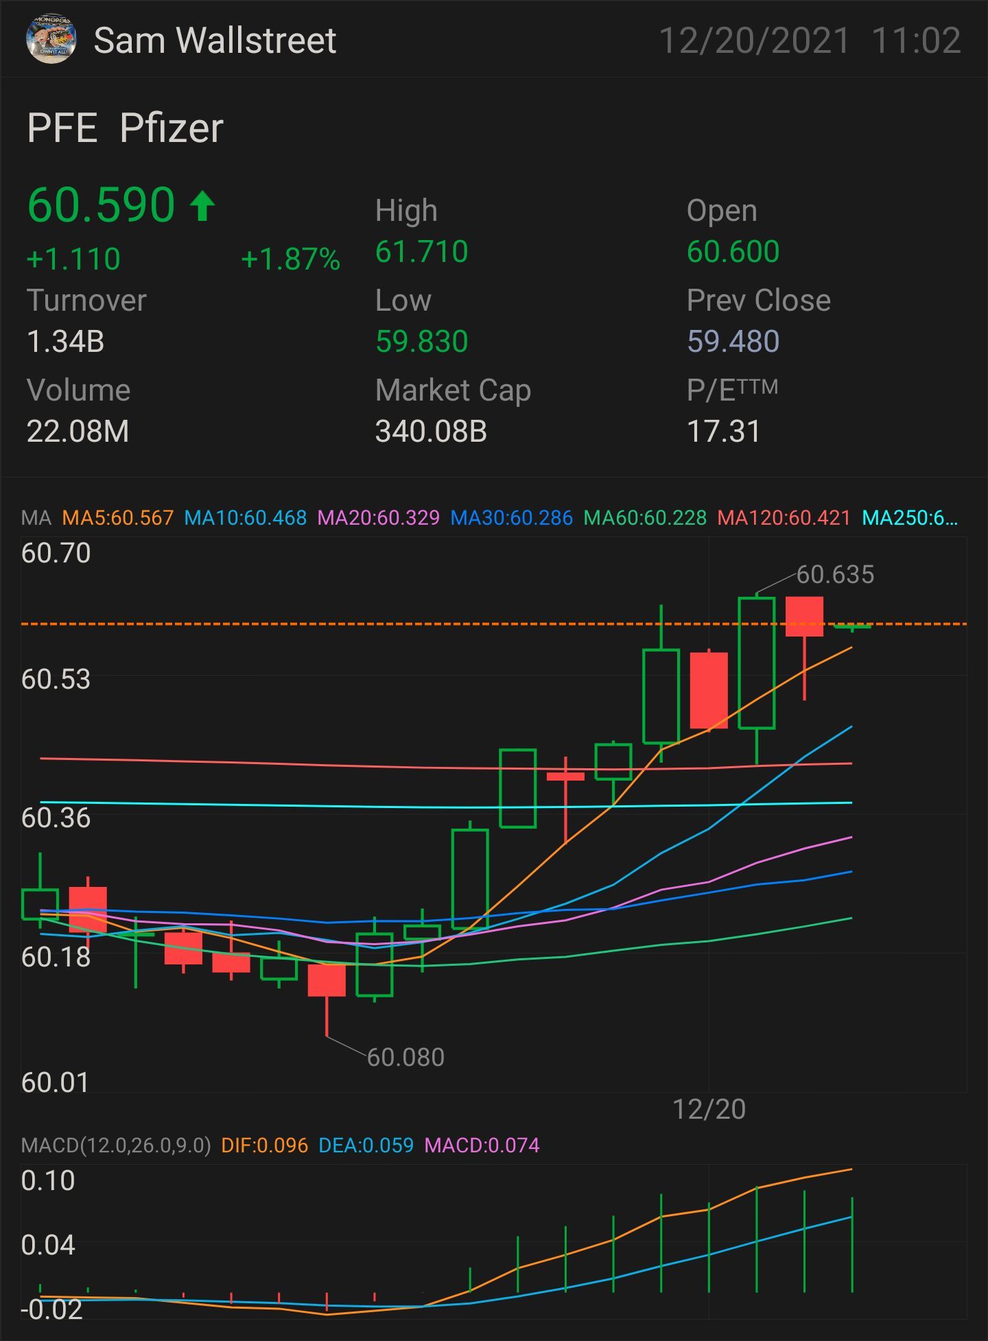Image resolution: width=988 pixels, height=1341 pixels.
Task: Select the 11:02 timestamp
Action: tap(916, 40)
